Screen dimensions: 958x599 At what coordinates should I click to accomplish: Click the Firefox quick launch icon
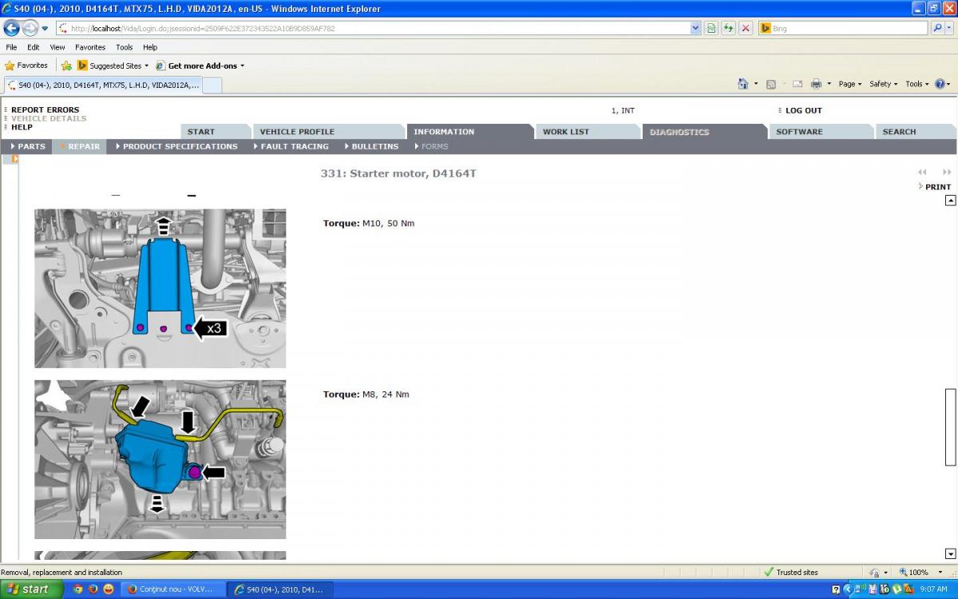[x=93, y=589]
